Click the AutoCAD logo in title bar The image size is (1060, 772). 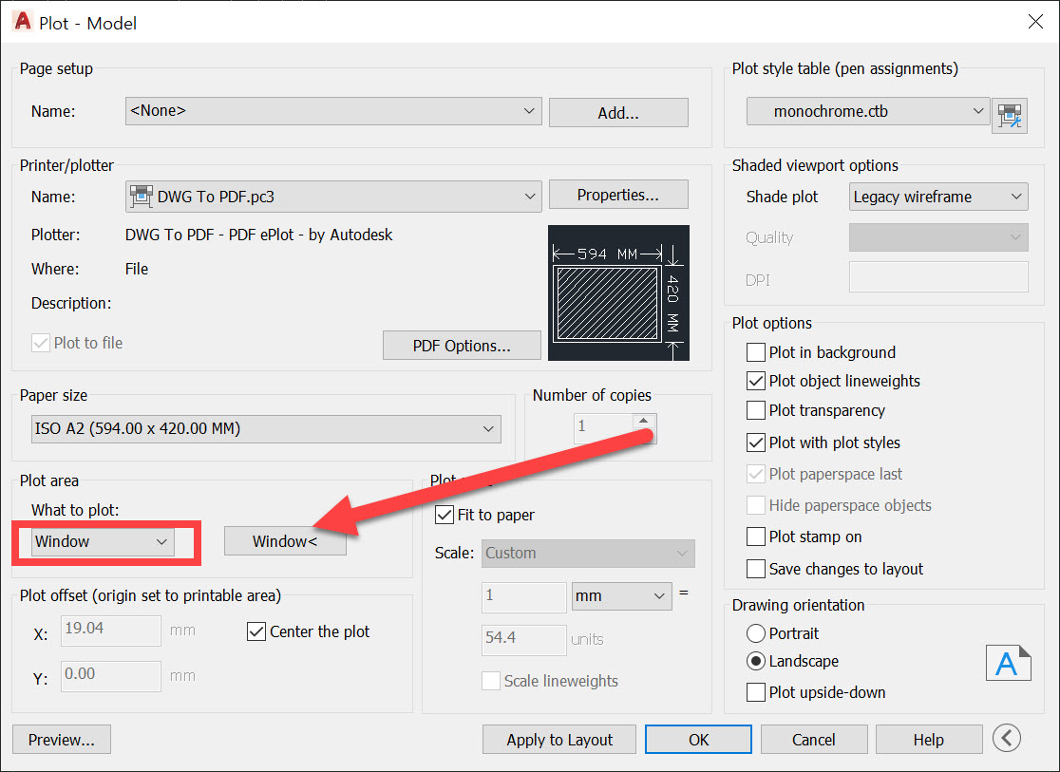[22, 22]
